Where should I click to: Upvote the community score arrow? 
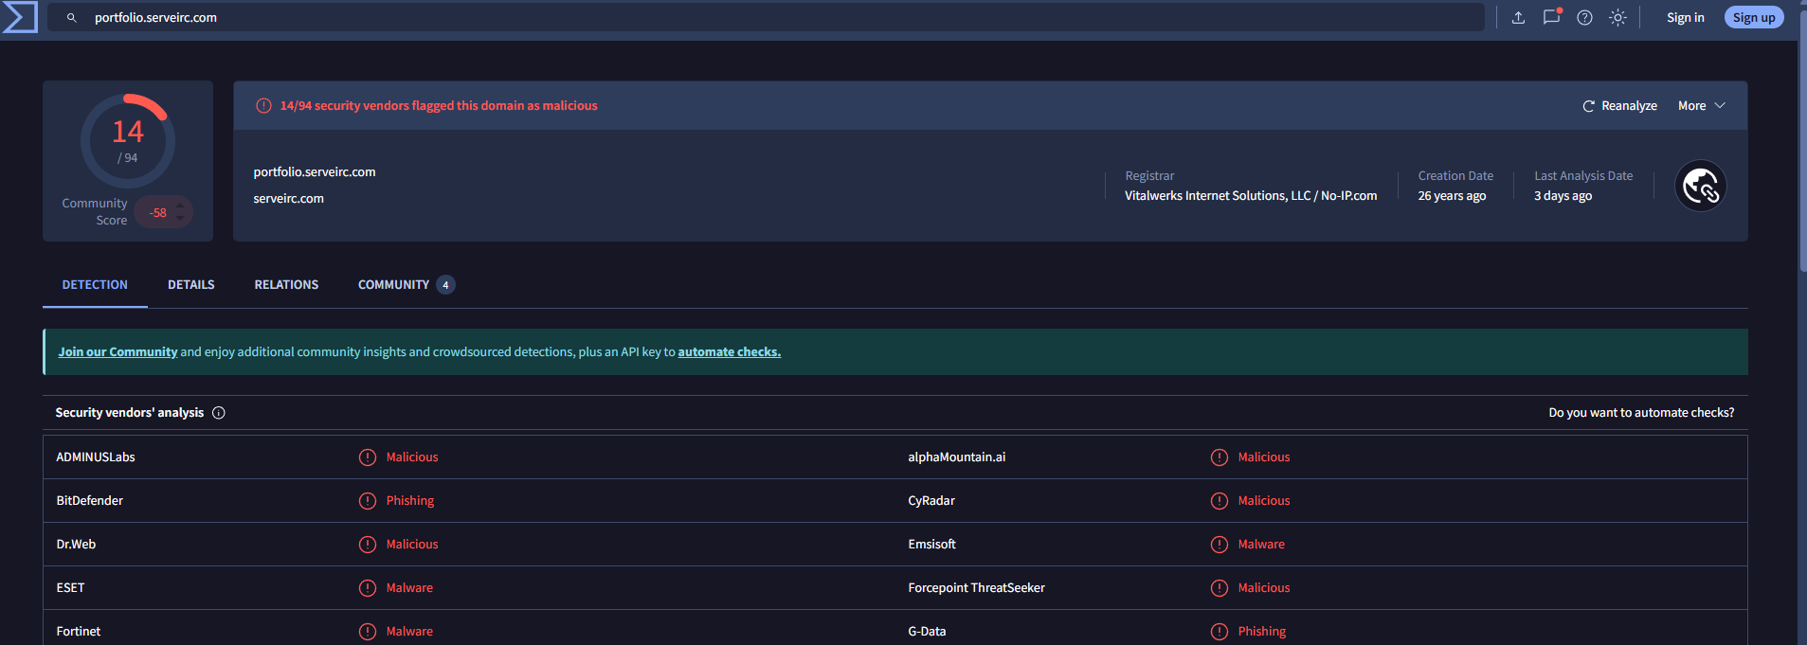click(180, 205)
